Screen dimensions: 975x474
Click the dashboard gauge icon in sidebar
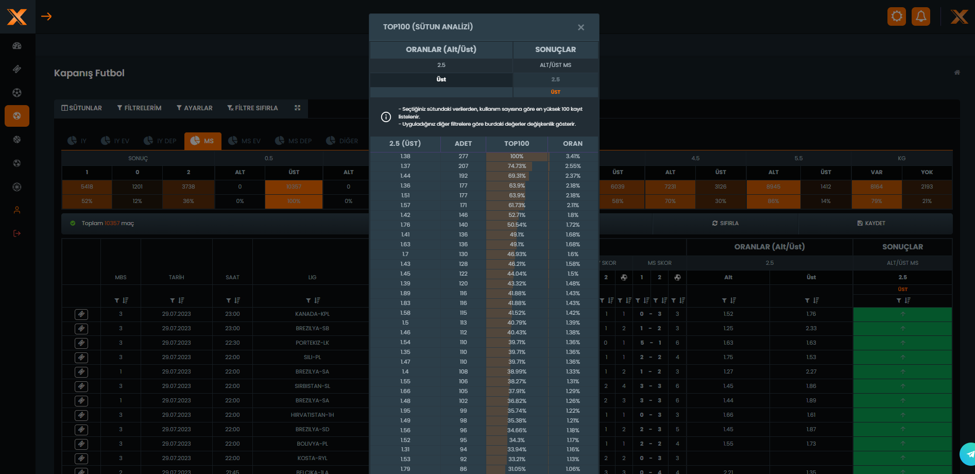[17, 46]
